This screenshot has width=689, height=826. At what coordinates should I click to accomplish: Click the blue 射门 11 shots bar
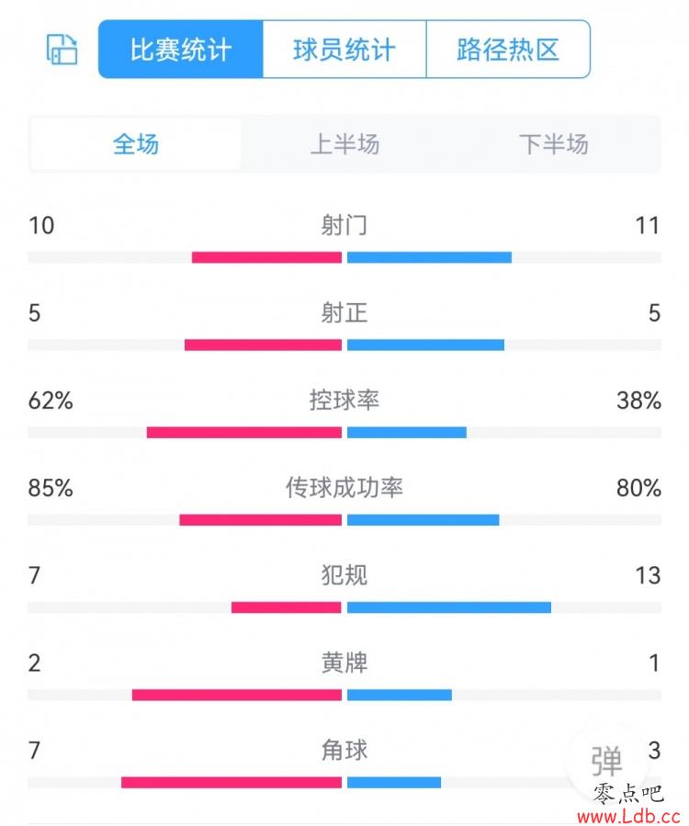[429, 257]
